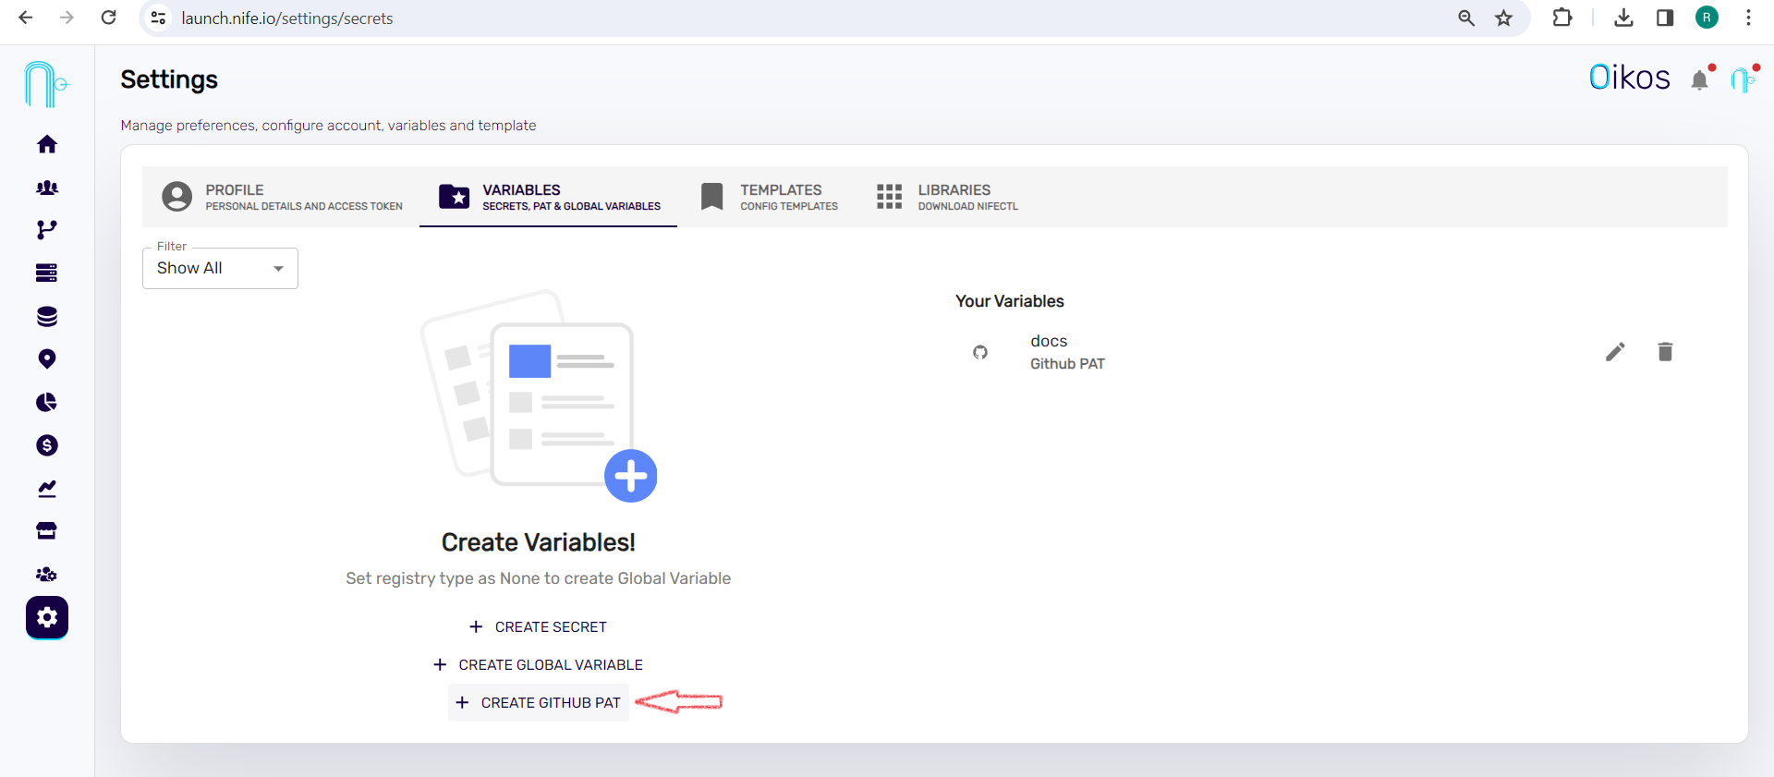Bookmark this page with star icon
The image size is (1774, 777).
pos(1504,18)
